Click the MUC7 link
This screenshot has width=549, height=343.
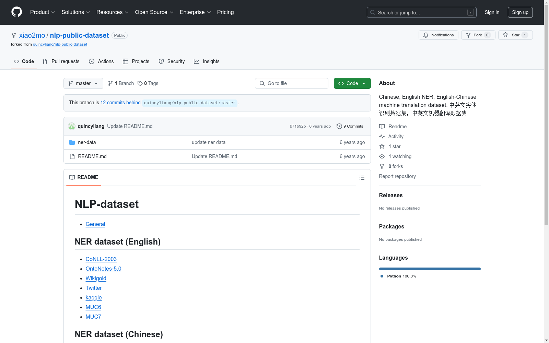(x=93, y=317)
